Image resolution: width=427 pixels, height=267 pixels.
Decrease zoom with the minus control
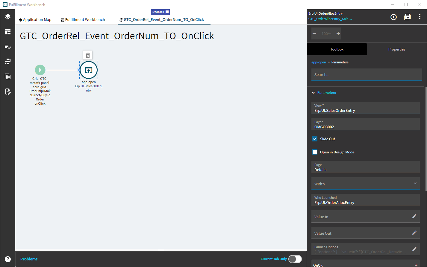[314, 33]
